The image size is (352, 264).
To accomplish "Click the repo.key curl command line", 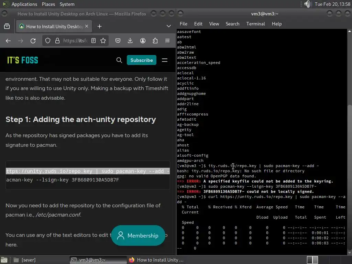I will click(x=88, y=171).
